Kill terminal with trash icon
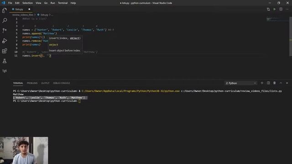 click(275, 83)
